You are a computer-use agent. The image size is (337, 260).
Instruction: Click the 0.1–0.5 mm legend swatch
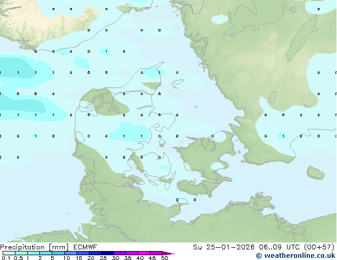click(x=9, y=253)
